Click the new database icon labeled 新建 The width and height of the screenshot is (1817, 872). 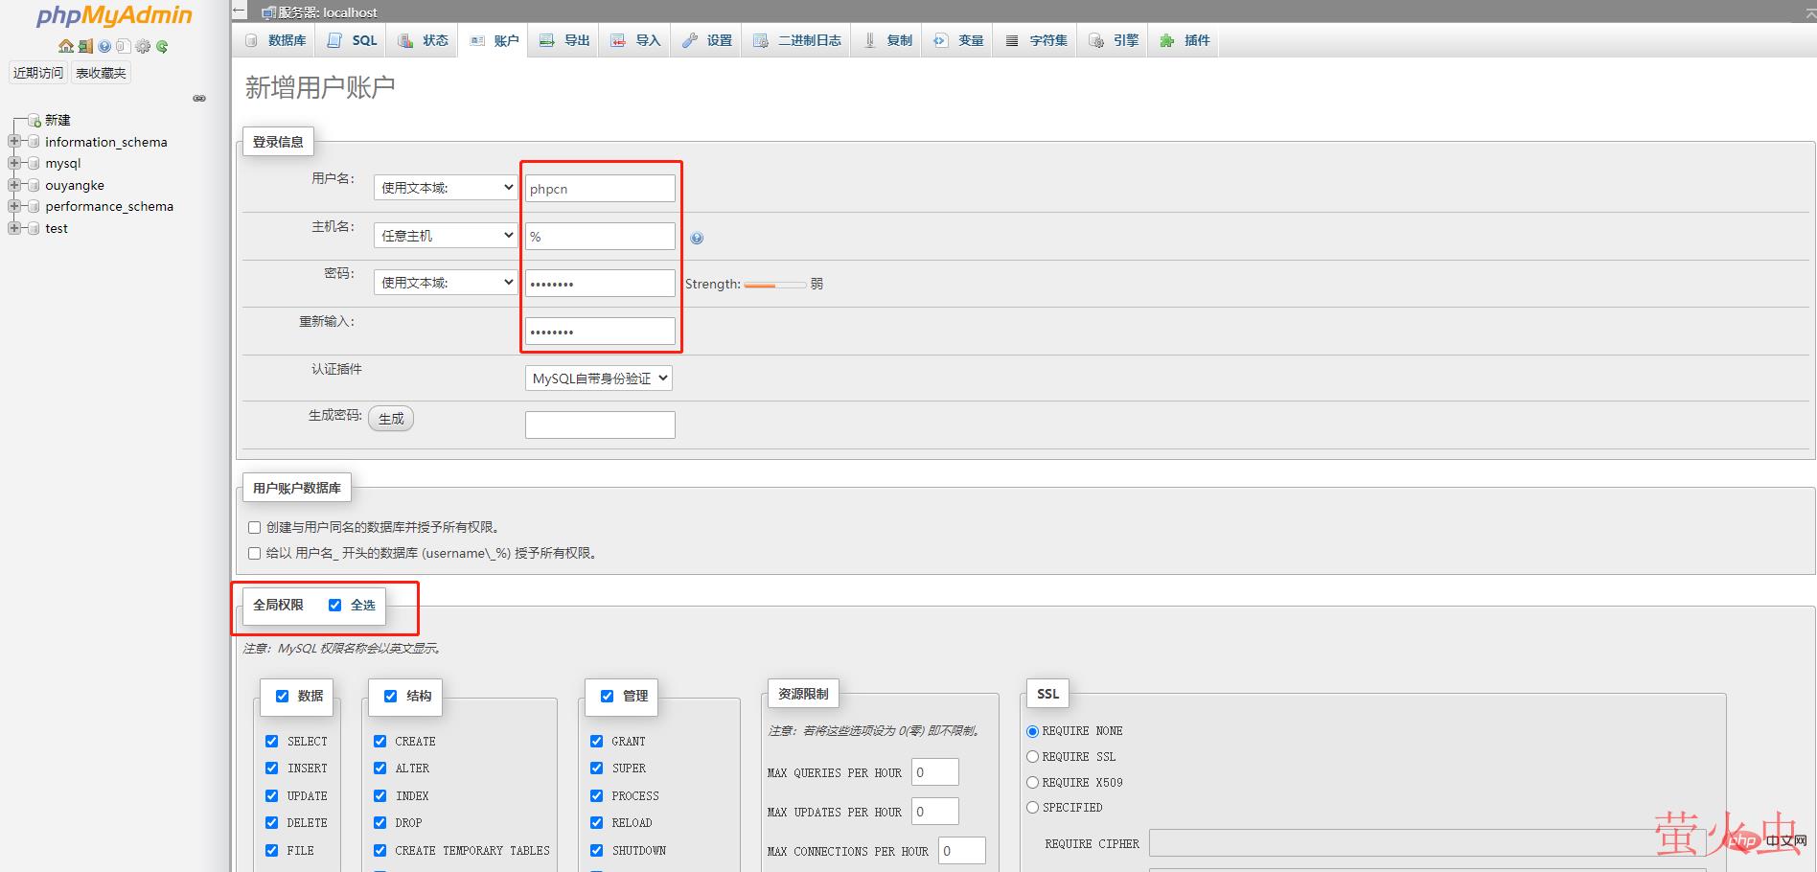(34, 121)
